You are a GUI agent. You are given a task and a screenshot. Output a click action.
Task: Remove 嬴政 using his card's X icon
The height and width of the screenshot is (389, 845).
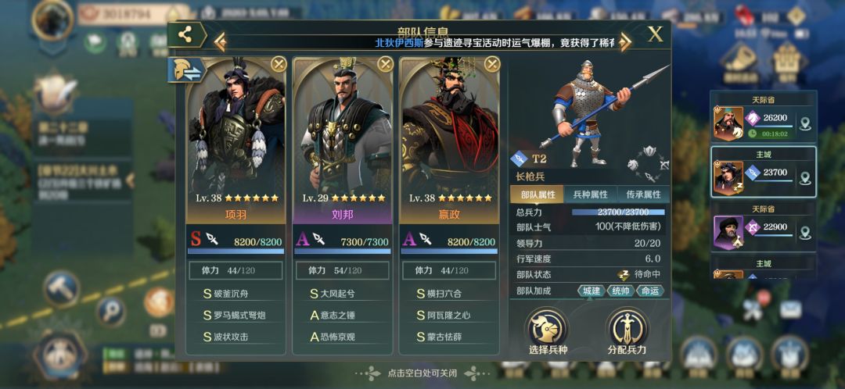pyautogui.click(x=492, y=65)
